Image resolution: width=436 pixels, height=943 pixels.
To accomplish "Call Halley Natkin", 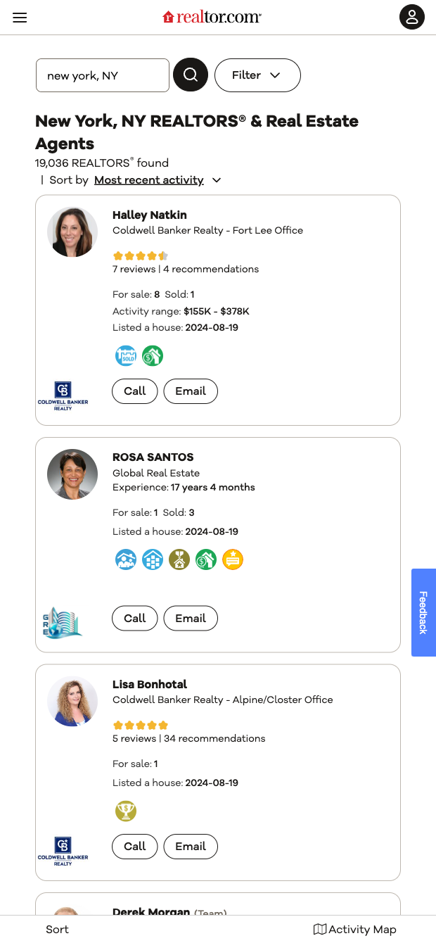I will [x=135, y=391].
